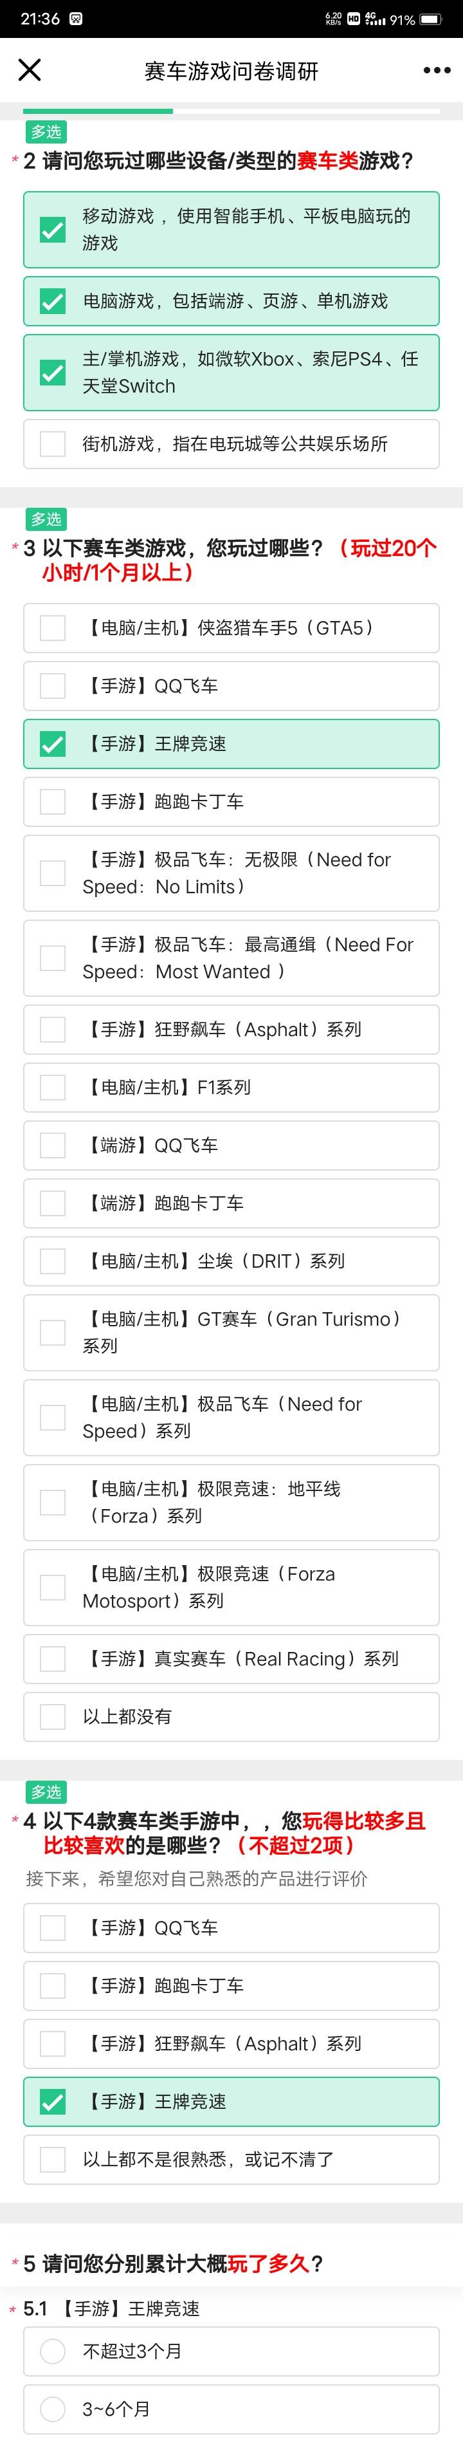Select 尘埃 (DRIT) 系列 option
The width and height of the screenshot is (463, 2439).
[x=231, y=1261]
